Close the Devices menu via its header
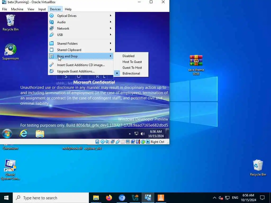Viewport: 271px width, 203px height. (x=55, y=9)
